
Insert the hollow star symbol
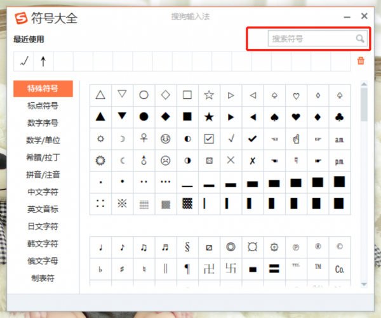coord(209,95)
